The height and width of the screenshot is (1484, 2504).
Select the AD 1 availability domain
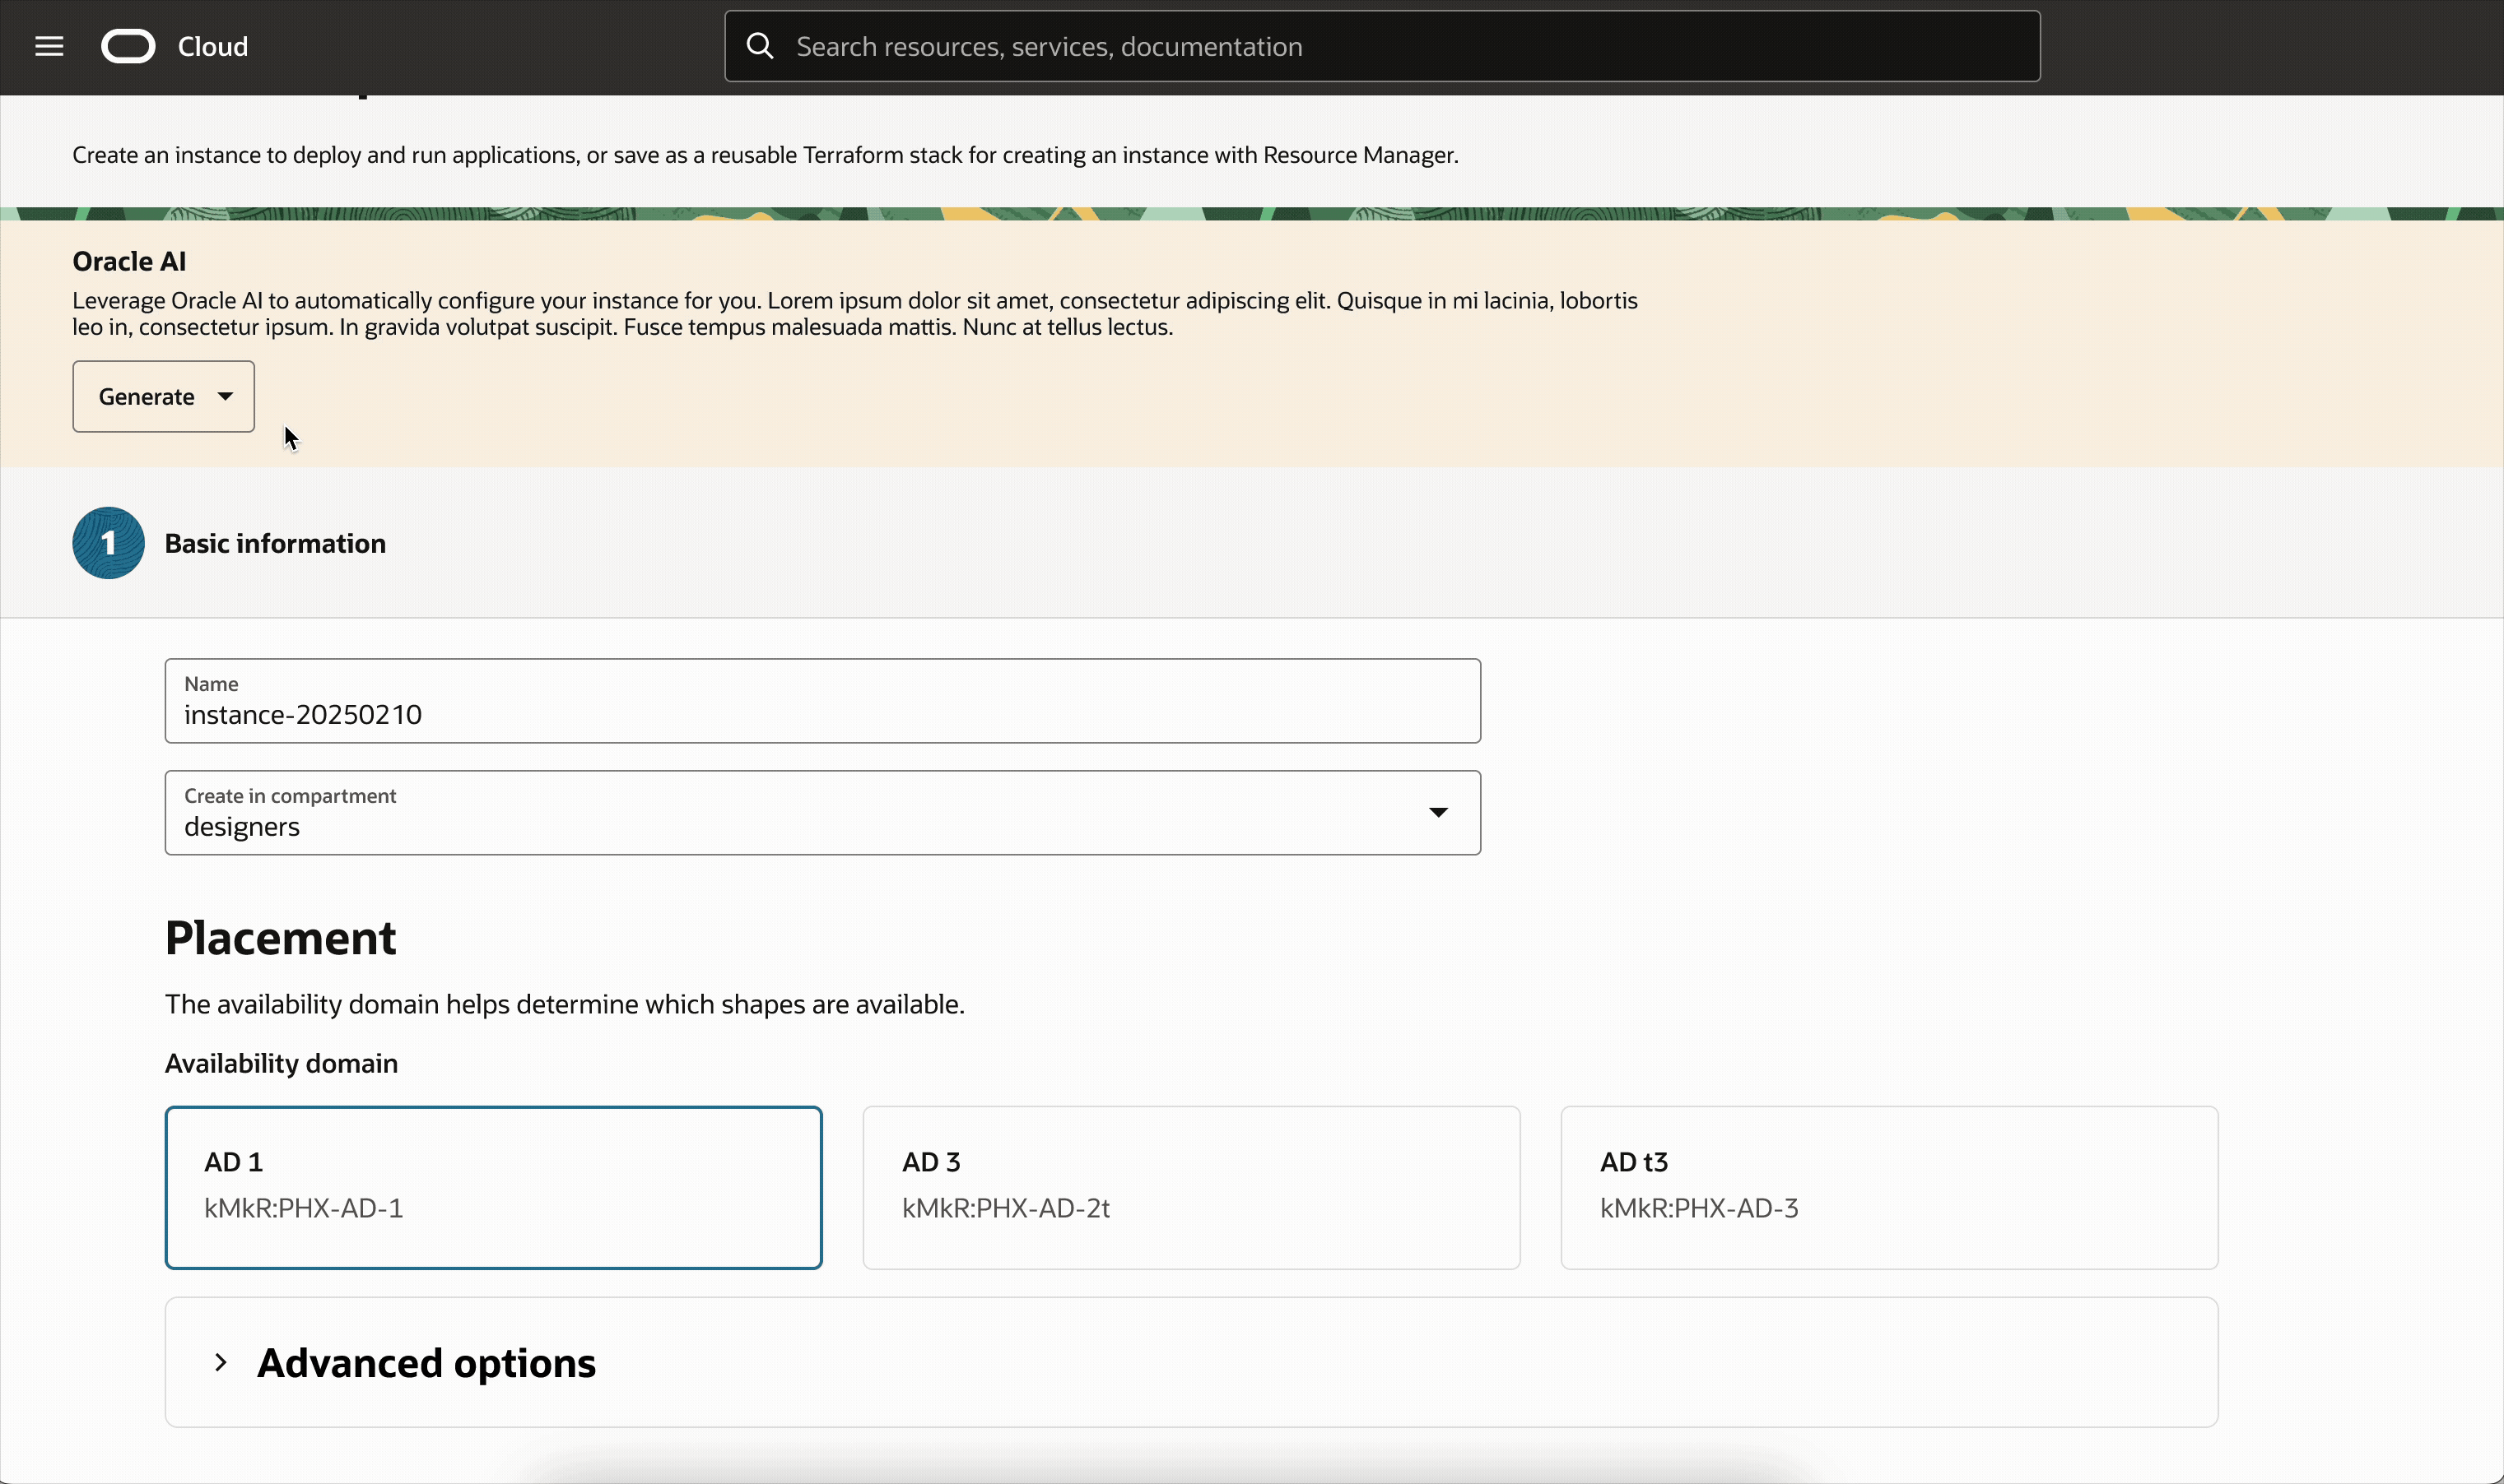click(493, 1187)
